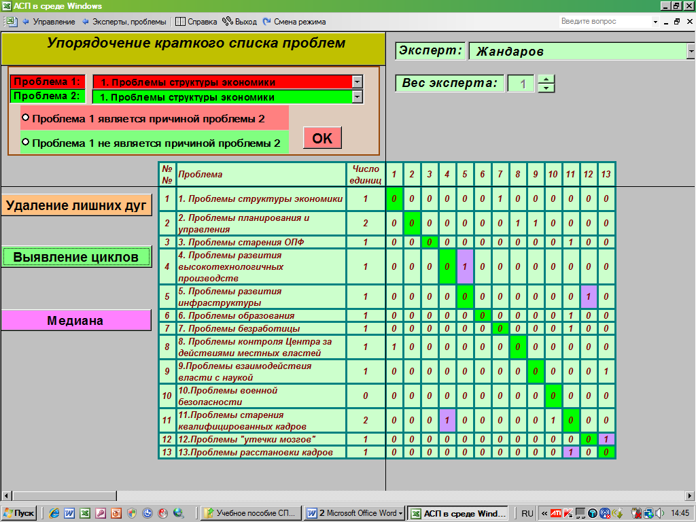Click horizontal scrollbar left arrow

(x=6, y=495)
